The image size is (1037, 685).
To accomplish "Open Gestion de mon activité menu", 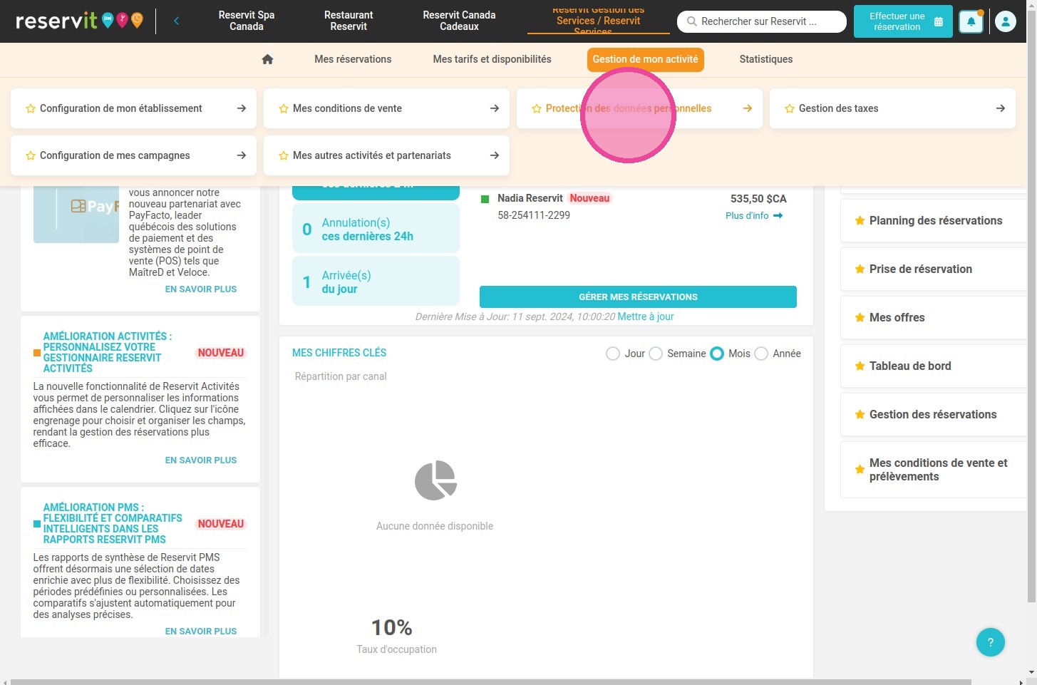I will [645, 59].
